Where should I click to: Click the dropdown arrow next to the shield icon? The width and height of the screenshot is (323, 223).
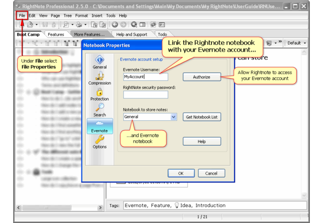275,43
